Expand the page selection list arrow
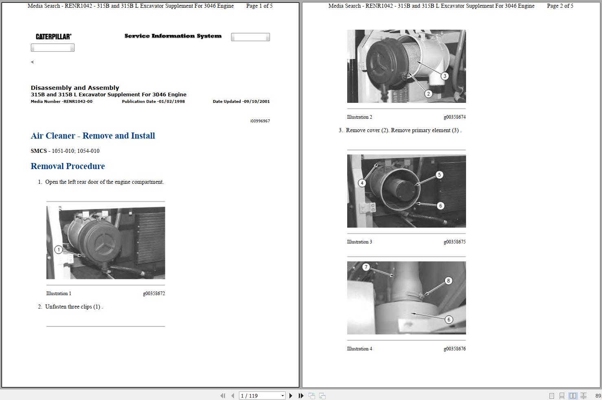Image resolution: width=602 pixels, height=400 pixels. [283, 395]
